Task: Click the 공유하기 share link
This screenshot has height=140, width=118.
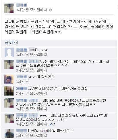Action: [11, 42]
